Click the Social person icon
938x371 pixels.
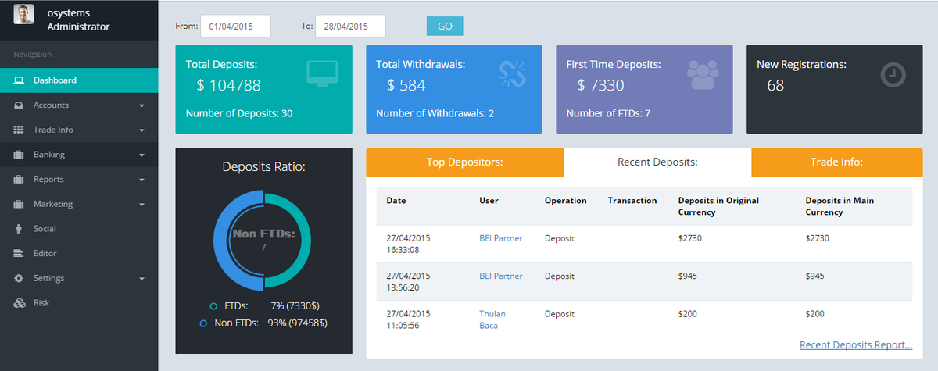[19, 229]
